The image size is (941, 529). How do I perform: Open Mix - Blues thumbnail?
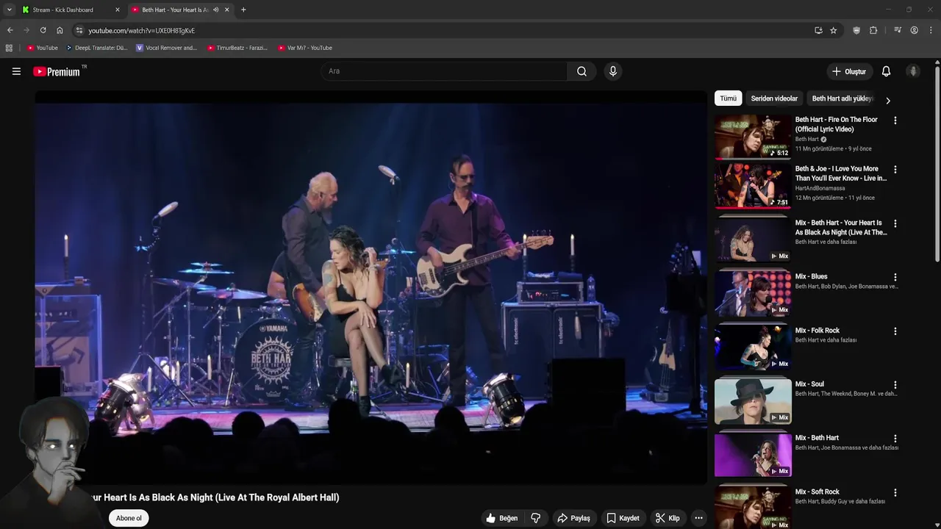coord(753,293)
